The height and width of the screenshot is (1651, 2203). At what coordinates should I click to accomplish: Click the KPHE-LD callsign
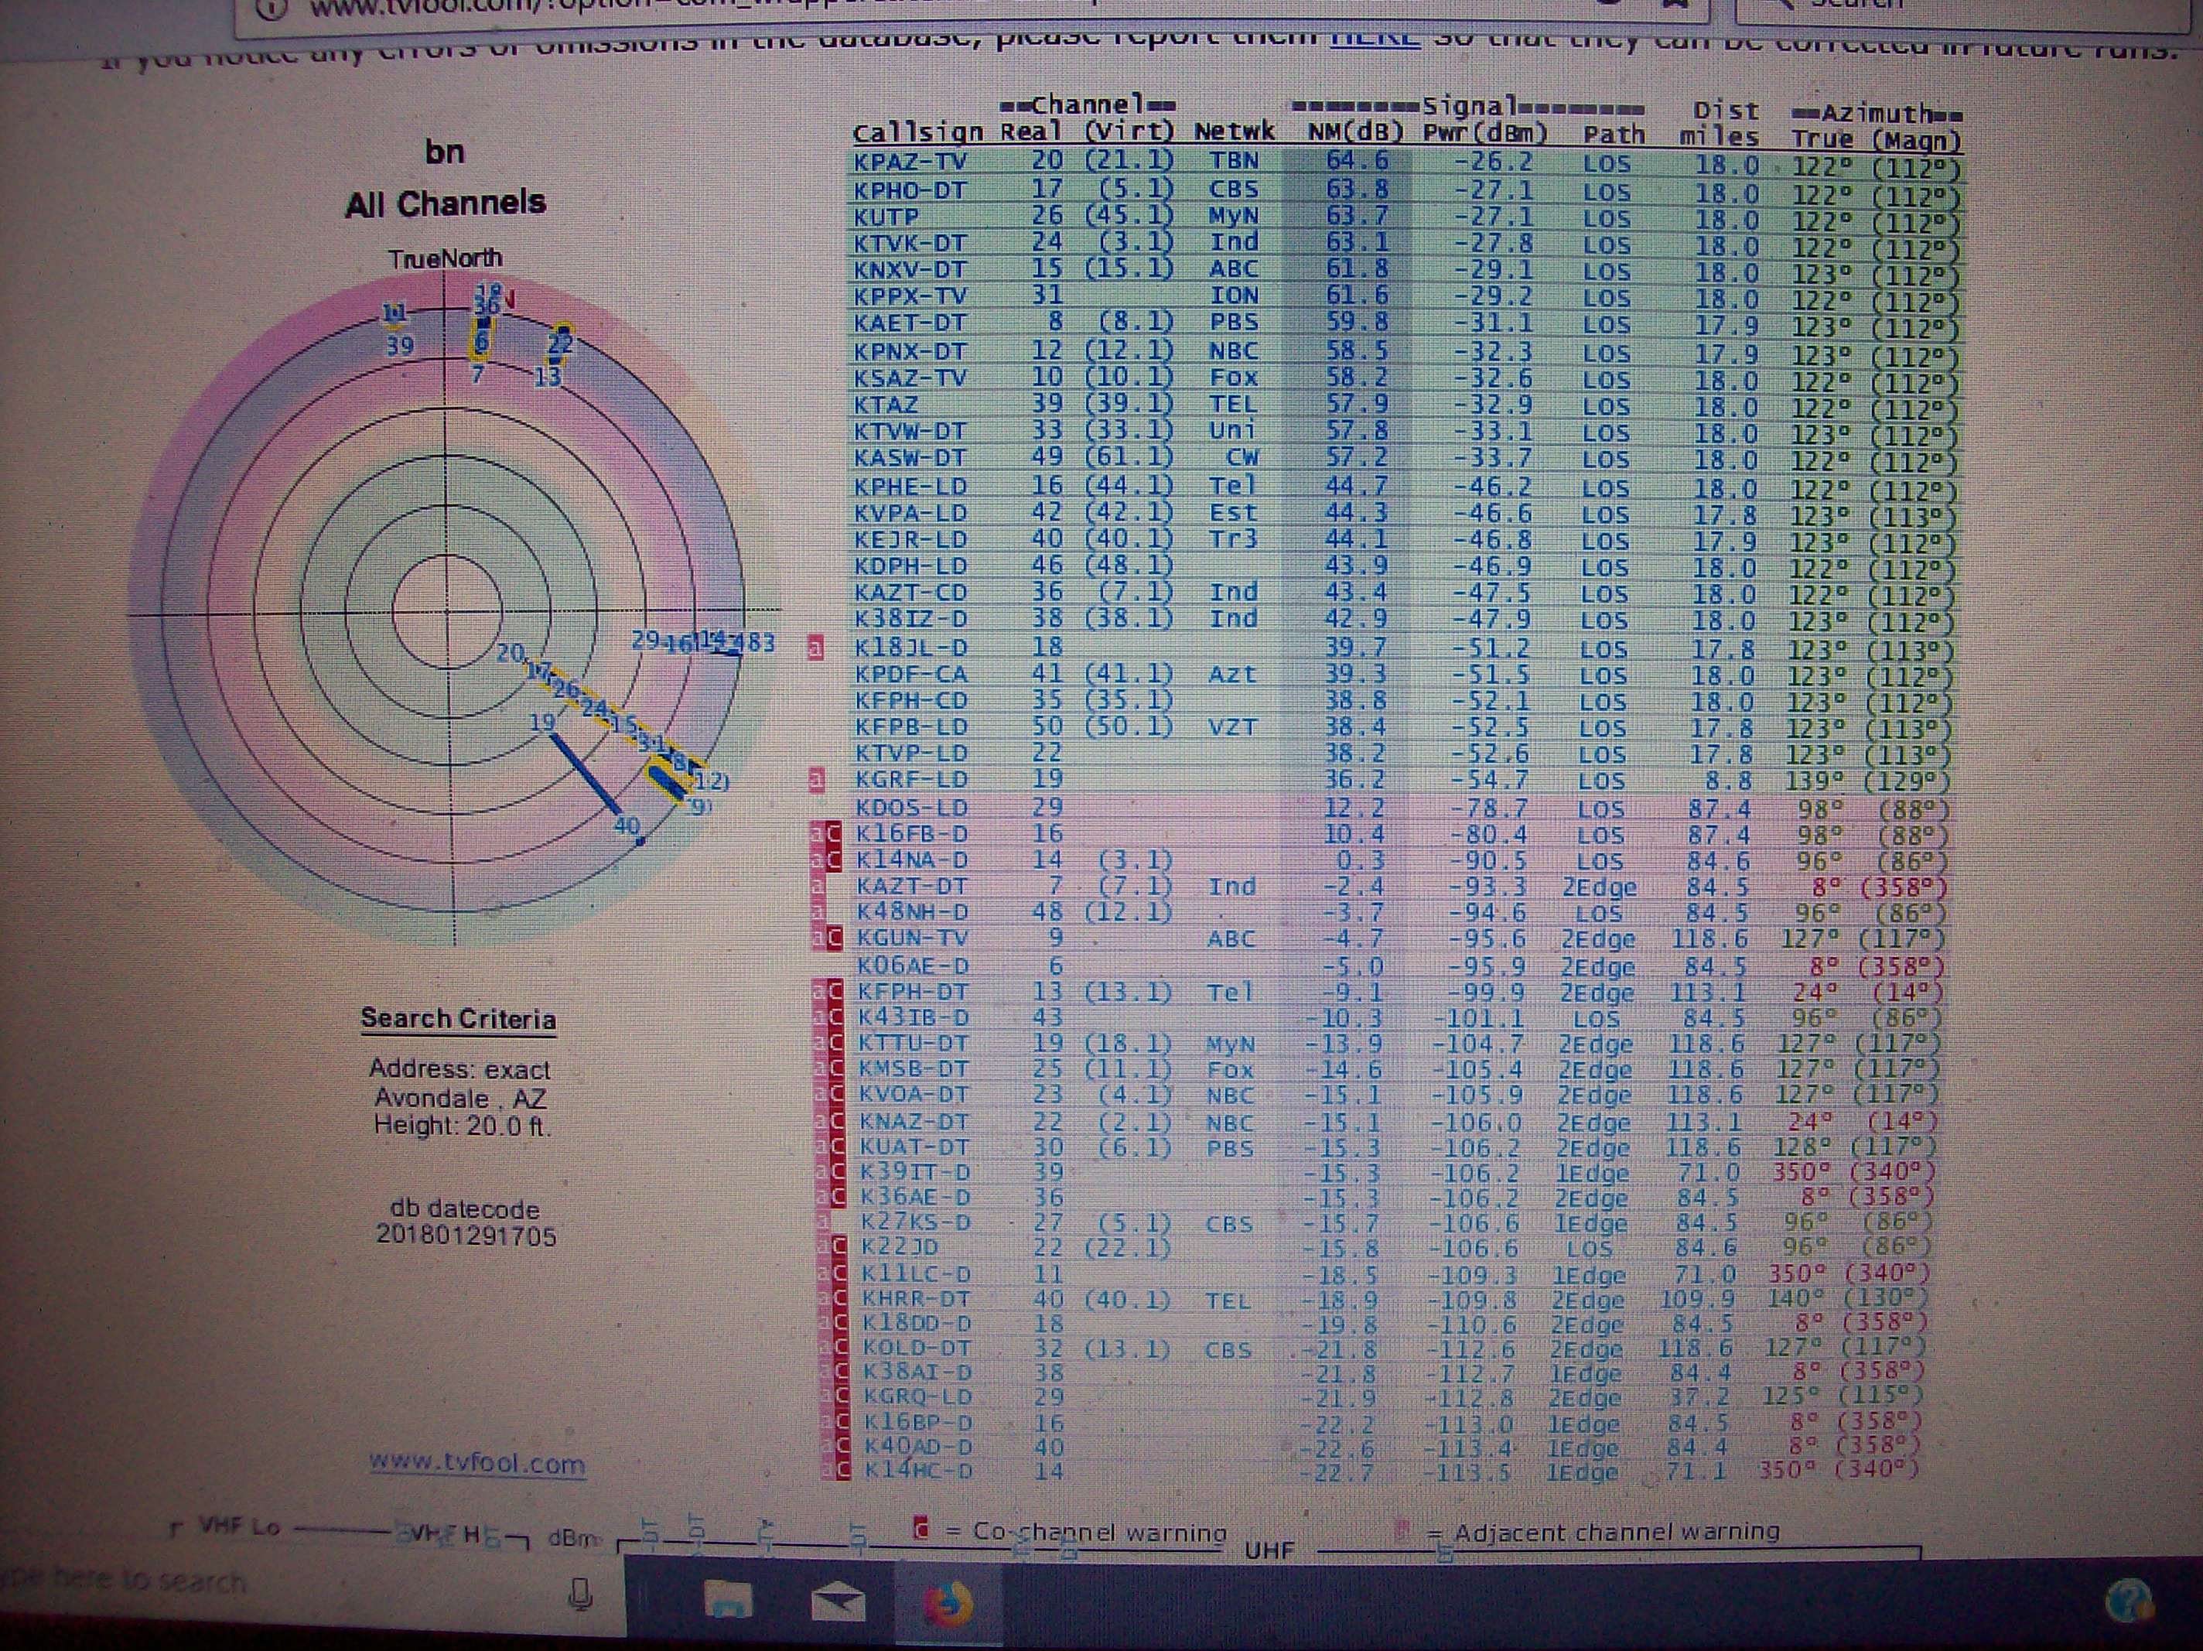point(910,487)
